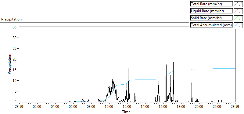Click the vertical Precipitation axis label
Viewport: 244px width, 114px height.
click(9, 64)
